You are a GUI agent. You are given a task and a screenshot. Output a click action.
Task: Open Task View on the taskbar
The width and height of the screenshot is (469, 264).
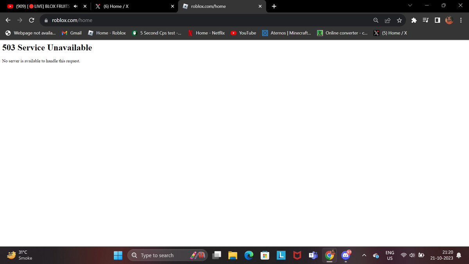click(x=217, y=255)
